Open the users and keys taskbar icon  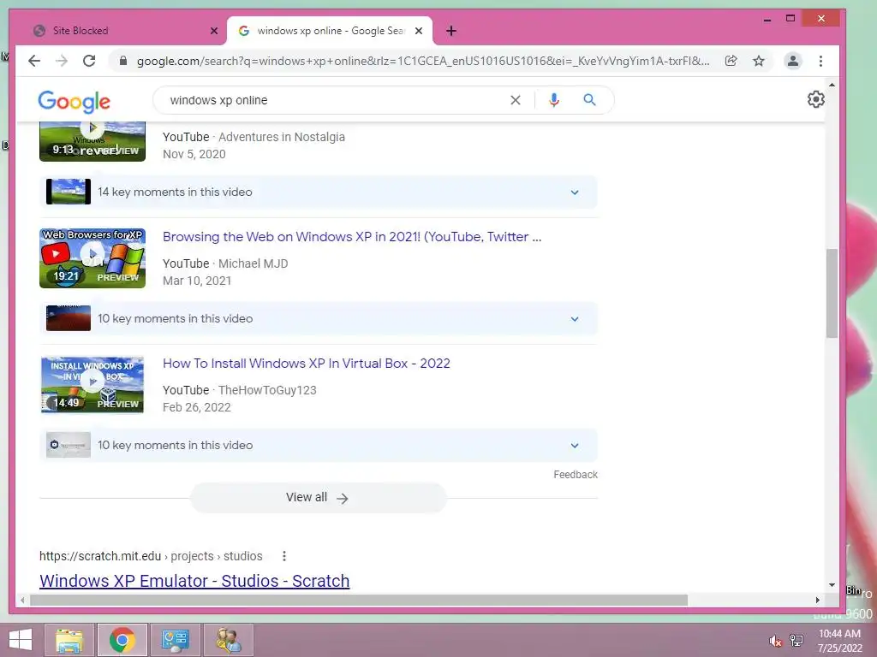click(228, 640)
